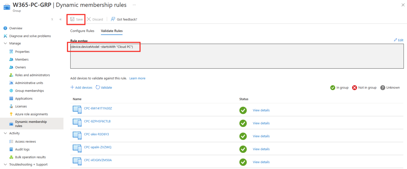This screenshot has height=169, width=407.
Task: Collapse the Manage section
Action: coord(5,43)
